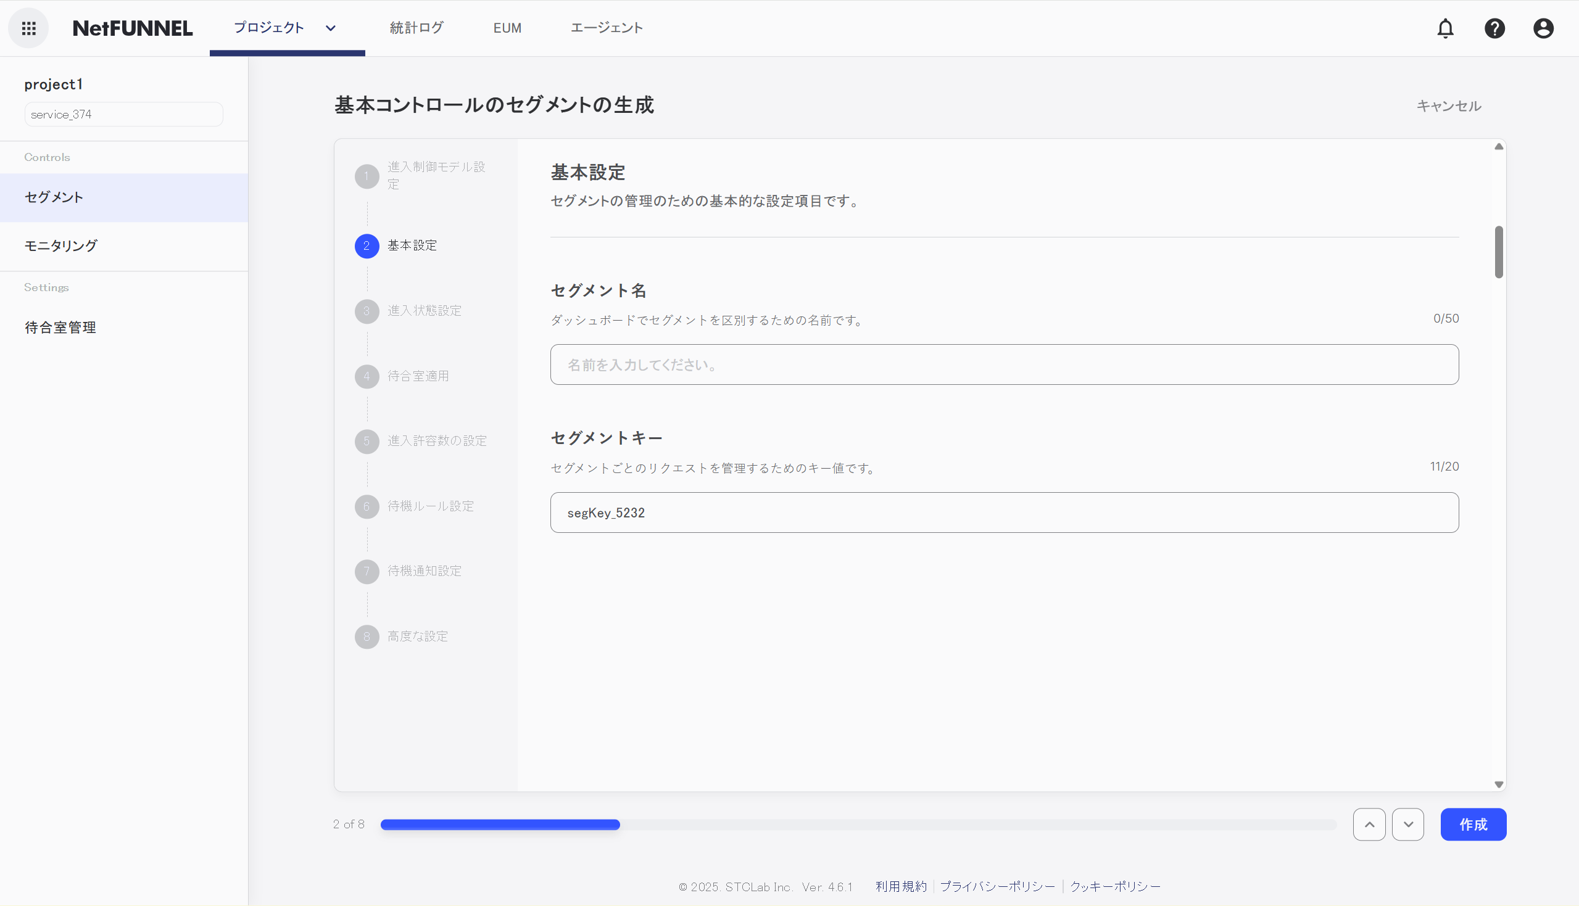
Task: Open モニタリング in the sidebar
Action: pos(60,245)
